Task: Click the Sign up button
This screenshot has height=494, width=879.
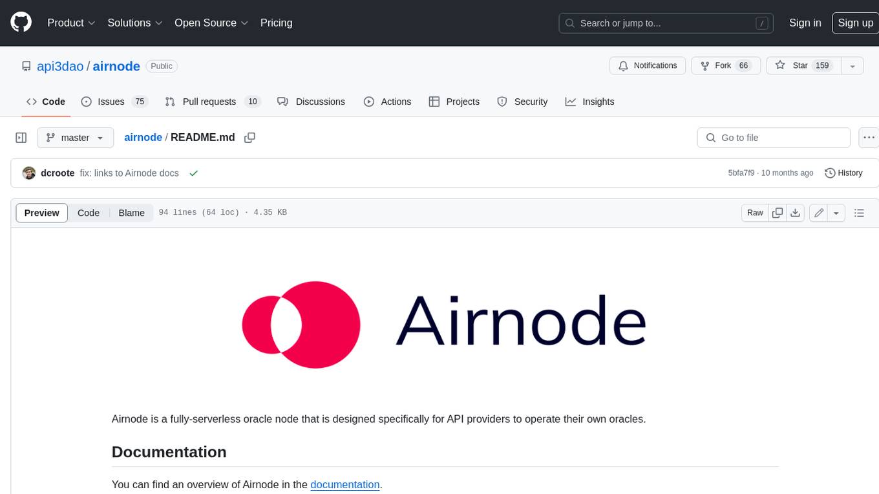Action: coord(855,23)
